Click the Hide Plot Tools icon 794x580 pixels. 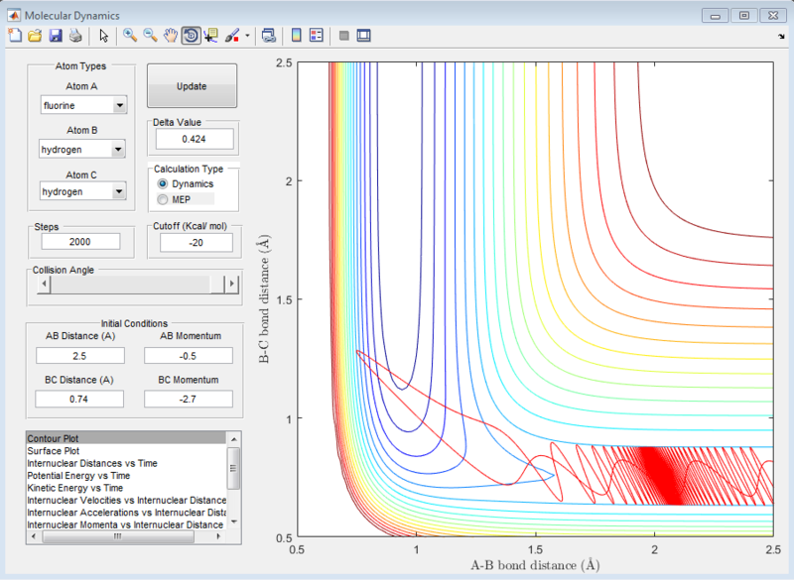pos(343,36)
